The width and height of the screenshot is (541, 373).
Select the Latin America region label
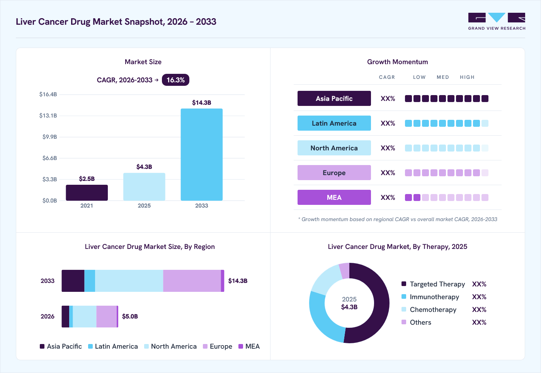(x=334, y=123)
